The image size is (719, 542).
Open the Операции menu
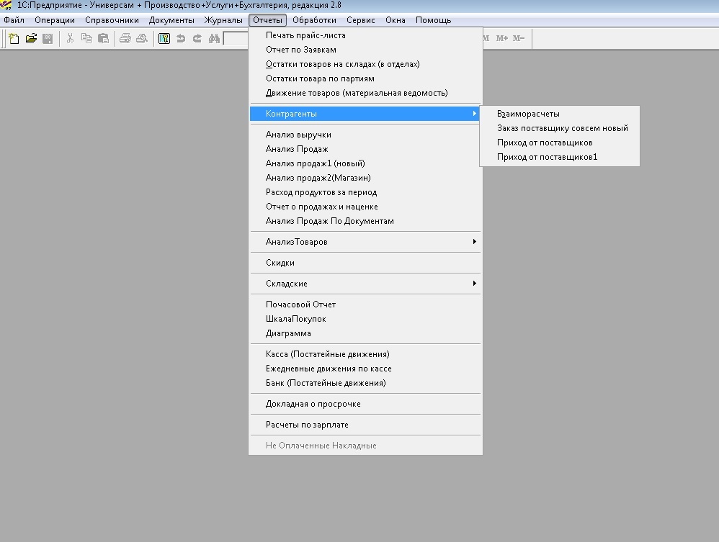click(x=55, y=20)
